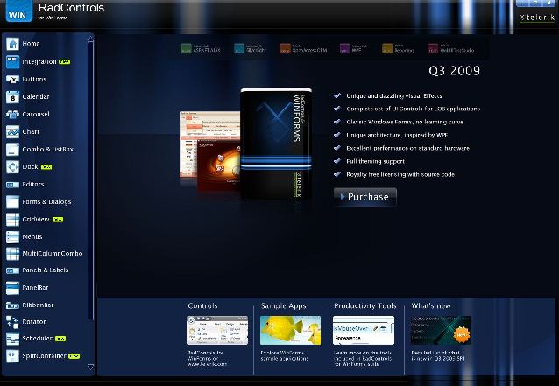Click the Purchase button
The width and height of the screenshot is (559, 386).
tap(365, 197)
